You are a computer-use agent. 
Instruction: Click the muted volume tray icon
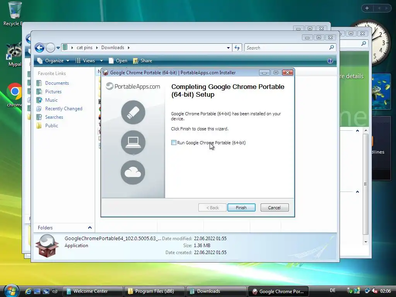pos(374,291)
